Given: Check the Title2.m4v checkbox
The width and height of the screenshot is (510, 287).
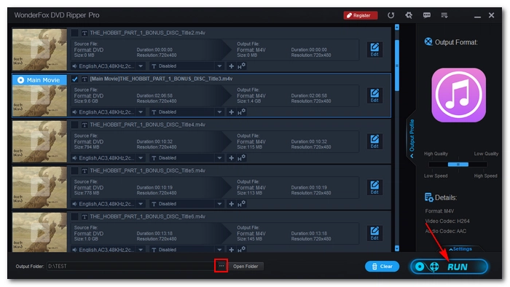Looking at the screenshot, I should tap(75, 33).
